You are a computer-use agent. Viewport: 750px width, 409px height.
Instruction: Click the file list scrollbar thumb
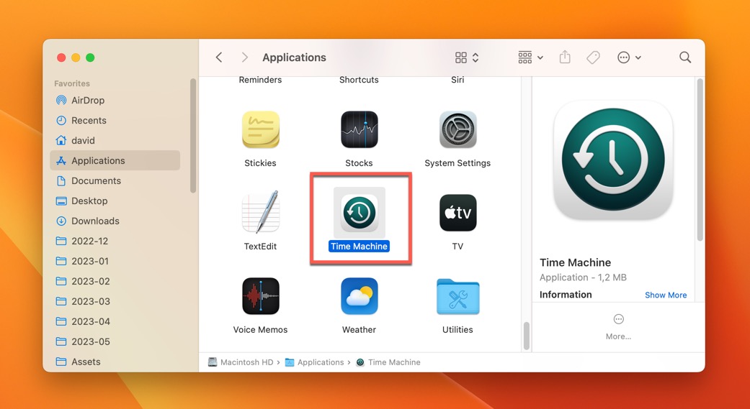[527, 336]
